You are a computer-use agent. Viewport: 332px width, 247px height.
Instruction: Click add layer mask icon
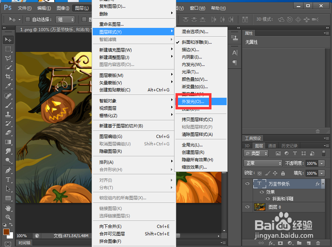[x=280, y=243]
